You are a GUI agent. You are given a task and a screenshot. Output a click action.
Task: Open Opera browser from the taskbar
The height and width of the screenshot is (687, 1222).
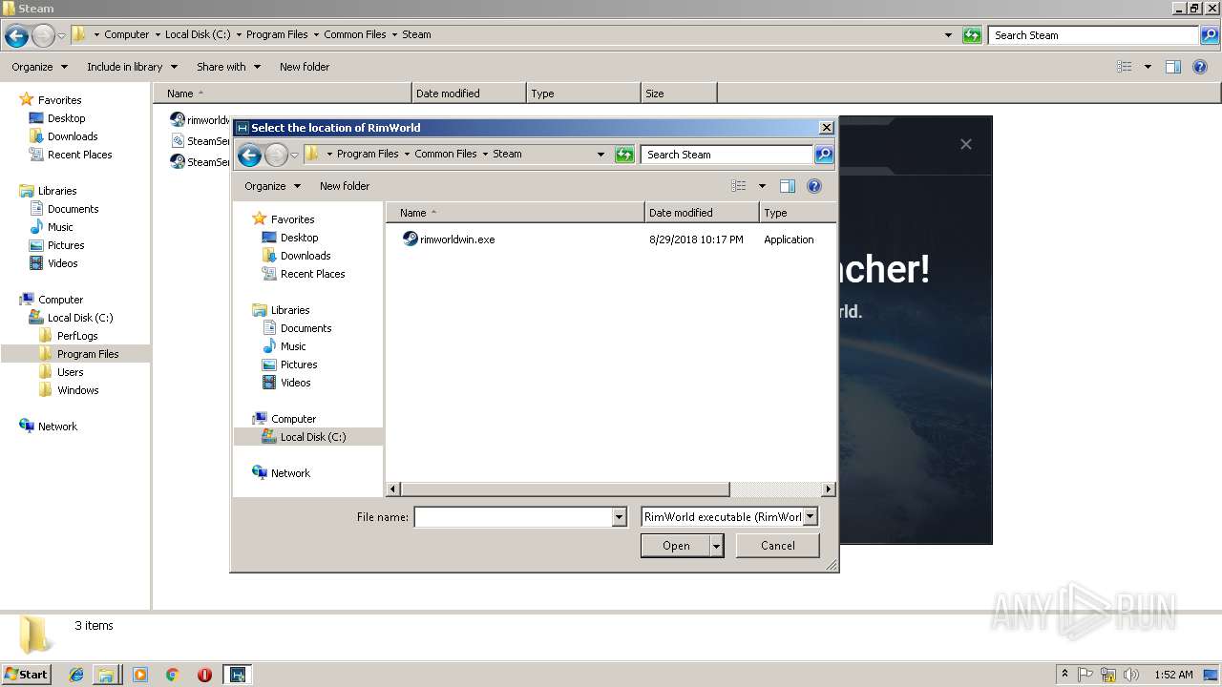204,675
